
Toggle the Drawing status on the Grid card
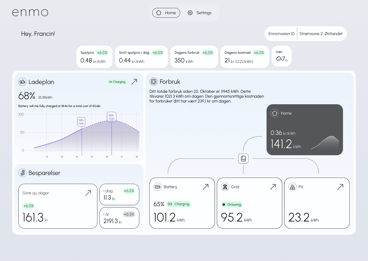(x=232, y=204)
